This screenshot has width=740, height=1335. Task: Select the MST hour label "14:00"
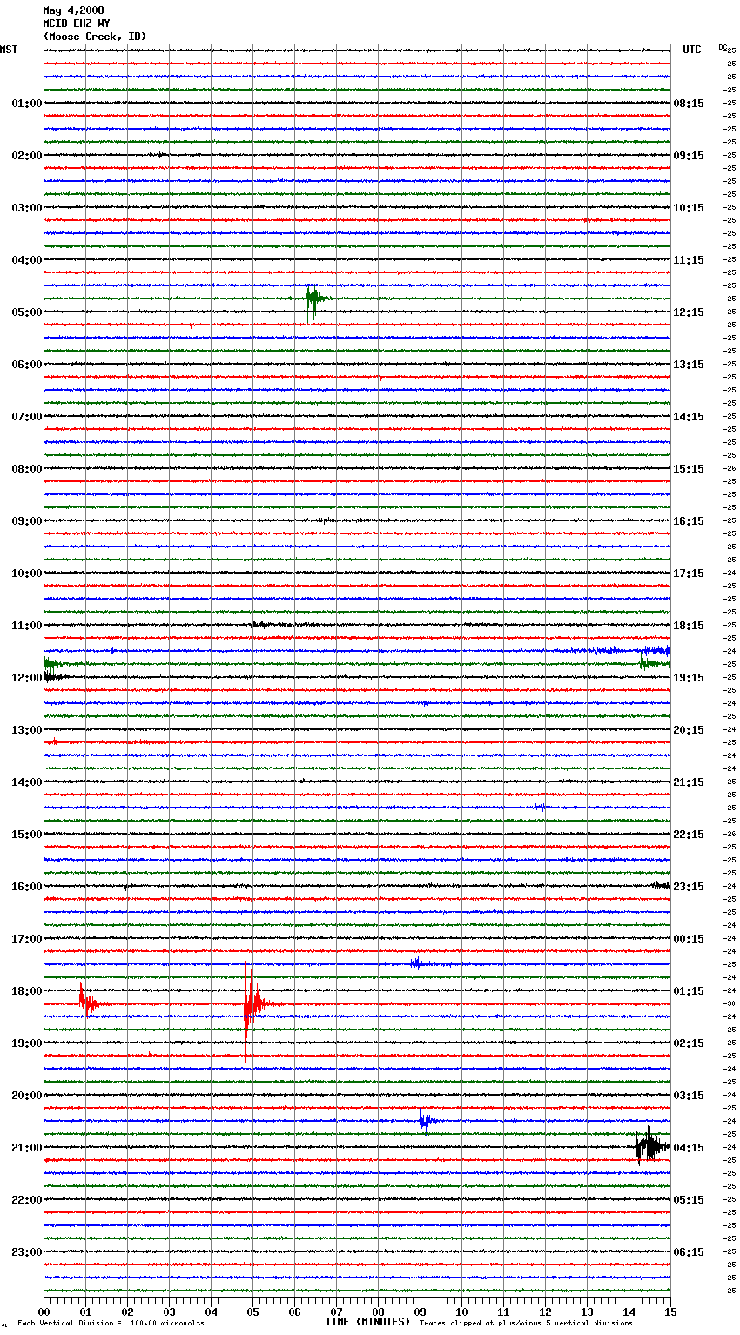pos(27,782)
